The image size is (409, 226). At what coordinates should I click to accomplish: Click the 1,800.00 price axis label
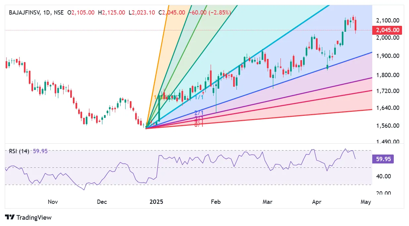coord(387,75)
